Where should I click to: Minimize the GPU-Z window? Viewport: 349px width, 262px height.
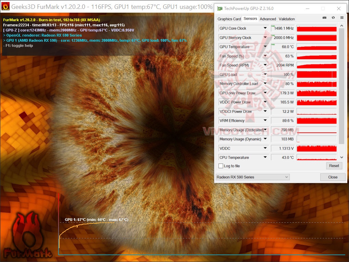click(307, 9)
